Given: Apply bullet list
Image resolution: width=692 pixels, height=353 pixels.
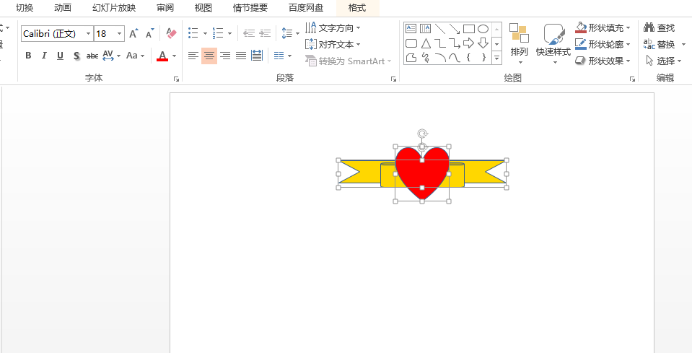Looking at the screenshot, I should pyautogui.click(x=193, y=33).
